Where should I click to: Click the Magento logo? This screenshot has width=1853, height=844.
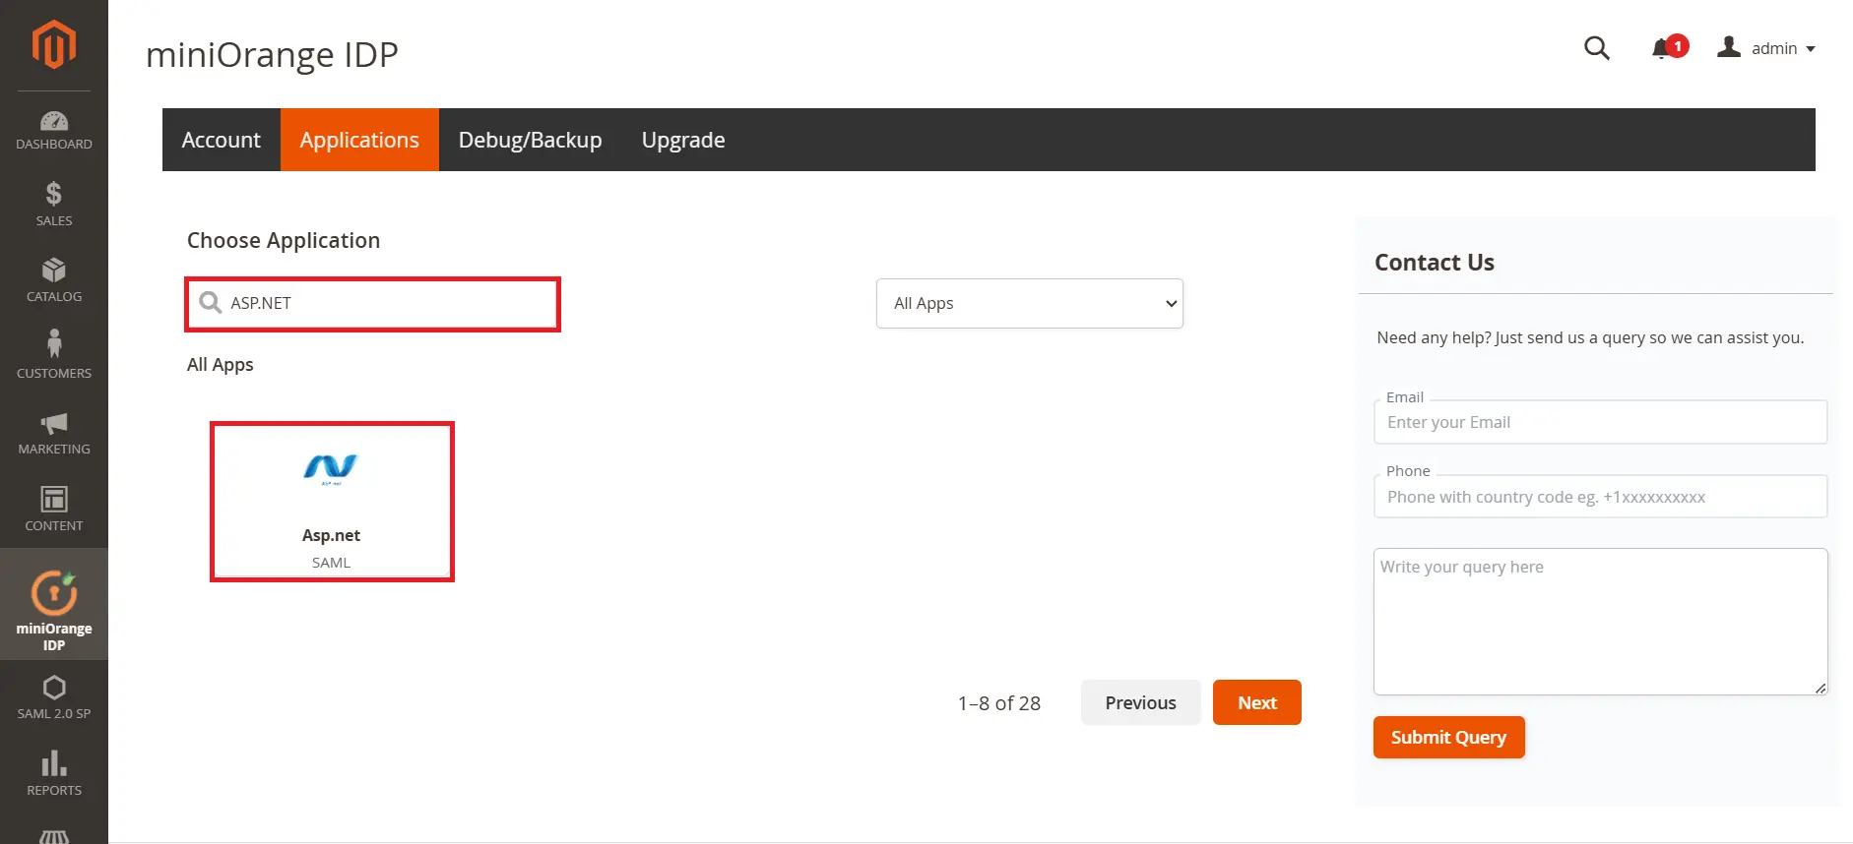54,45
